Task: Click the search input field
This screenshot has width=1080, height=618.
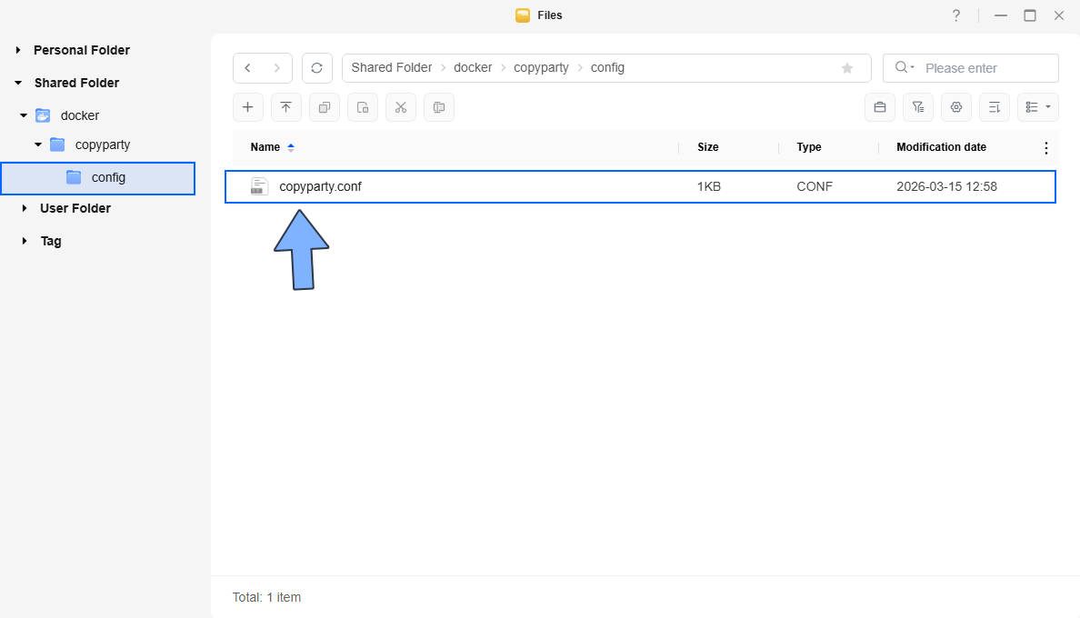Action: 986,68
